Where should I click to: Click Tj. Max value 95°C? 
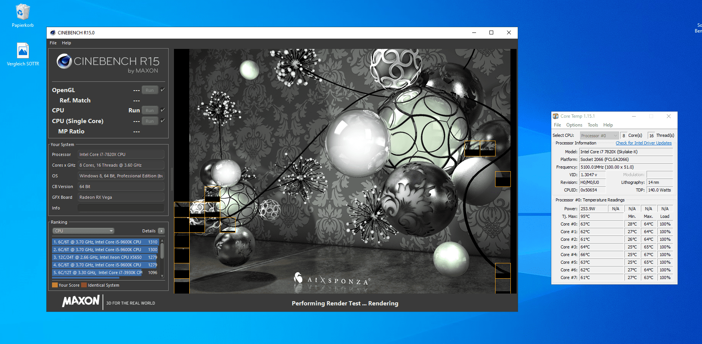pyautogui.click(x=601, y=216)
